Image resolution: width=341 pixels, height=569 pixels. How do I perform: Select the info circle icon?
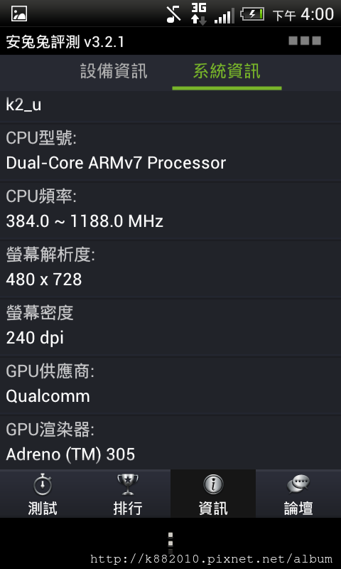click(213, 484)
